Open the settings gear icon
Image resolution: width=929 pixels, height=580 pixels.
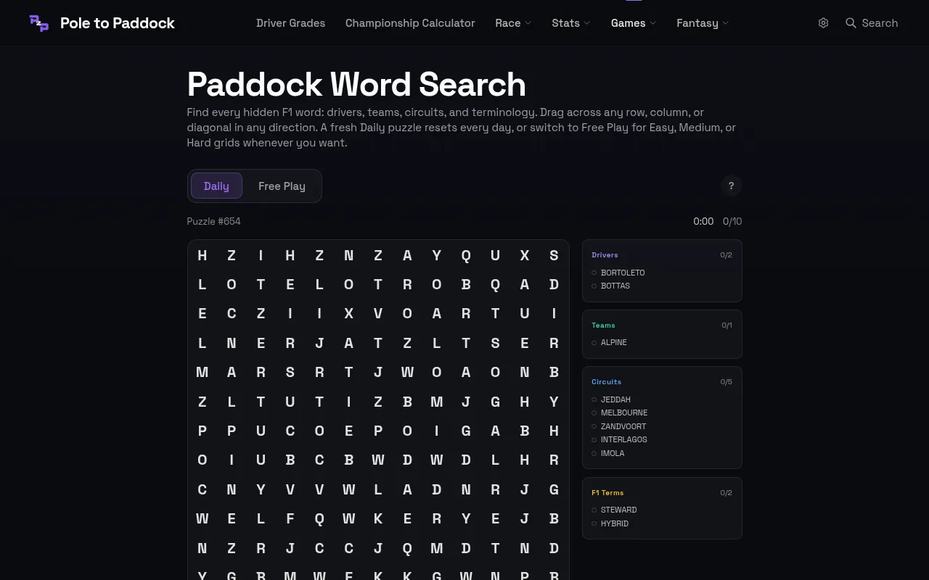pos(823,23)
